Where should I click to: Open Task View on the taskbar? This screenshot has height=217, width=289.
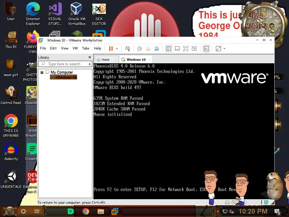(37, 211)
